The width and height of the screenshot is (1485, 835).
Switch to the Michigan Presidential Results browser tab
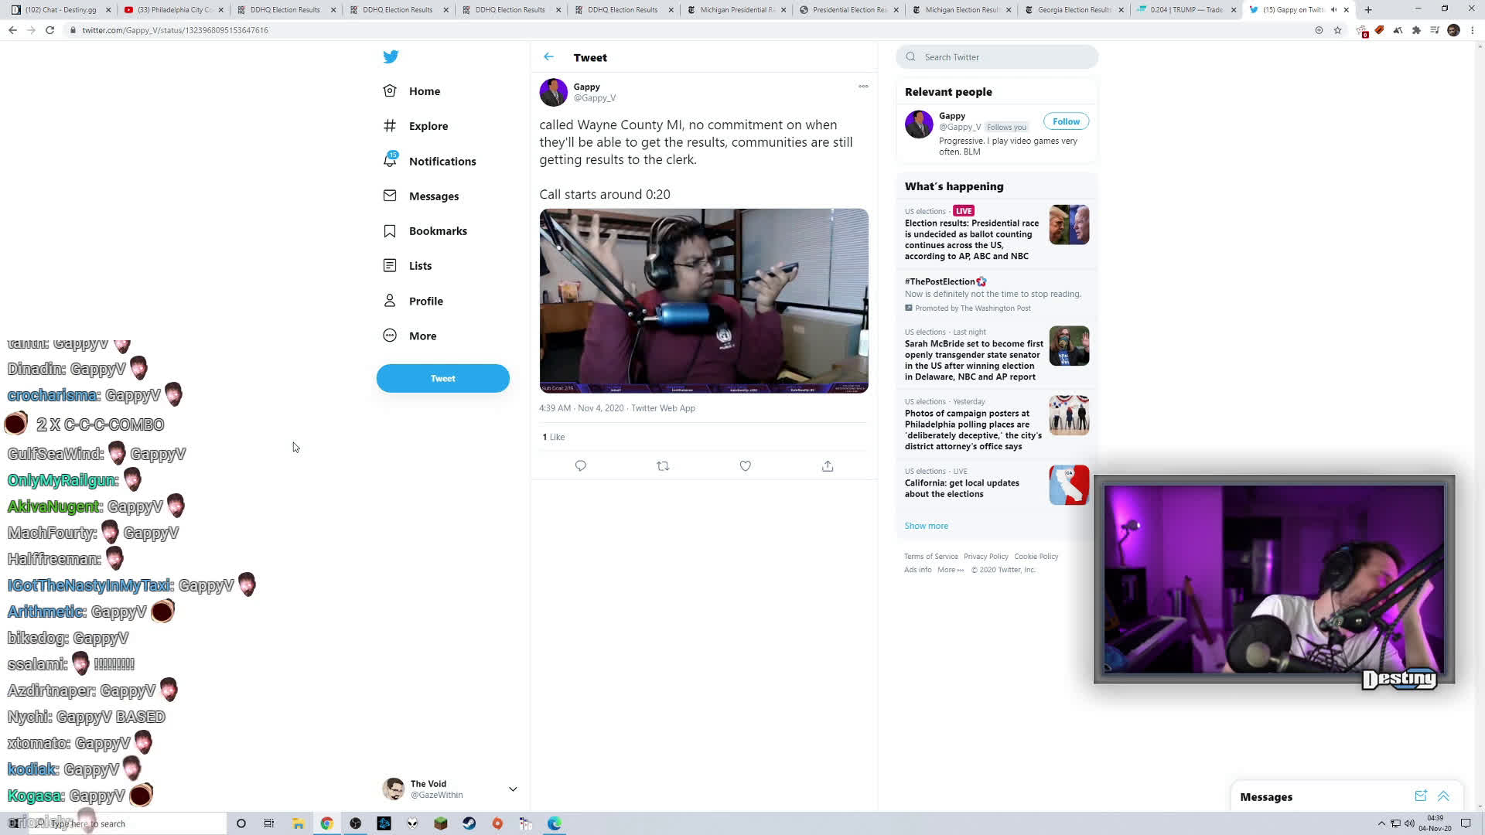pos(736,10)
